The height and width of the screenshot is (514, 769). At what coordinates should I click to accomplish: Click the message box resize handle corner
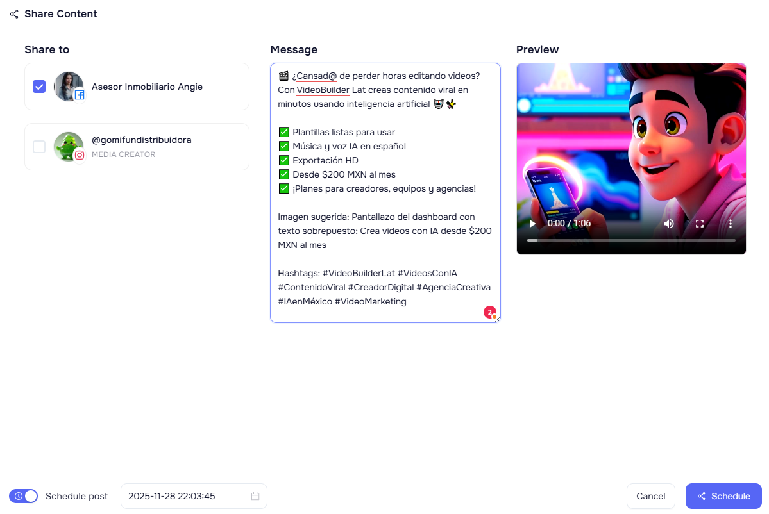(x=497, y=319)
